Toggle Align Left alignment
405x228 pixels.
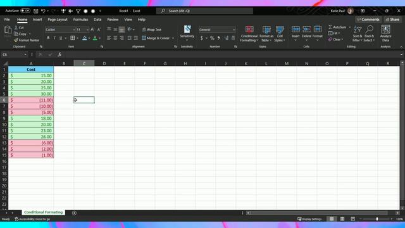click(109, 38)
